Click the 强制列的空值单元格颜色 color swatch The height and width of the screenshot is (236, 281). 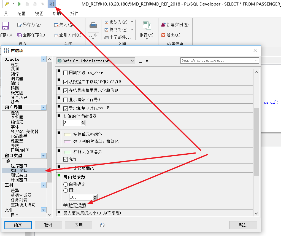[67, 142]
